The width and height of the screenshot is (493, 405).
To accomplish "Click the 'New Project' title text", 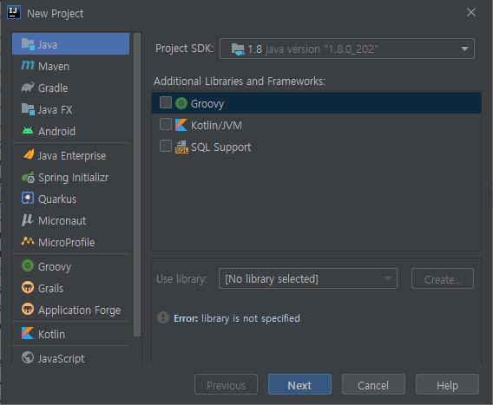I will point(55,14).
